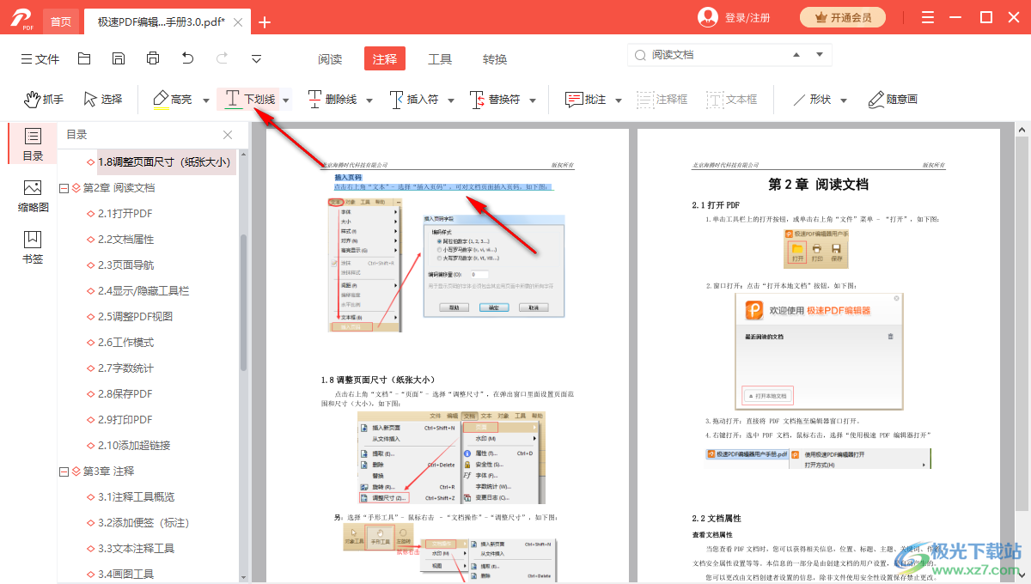
Task: Open the 目录 outline sidebar panel
Action: (x=33, y=143)
